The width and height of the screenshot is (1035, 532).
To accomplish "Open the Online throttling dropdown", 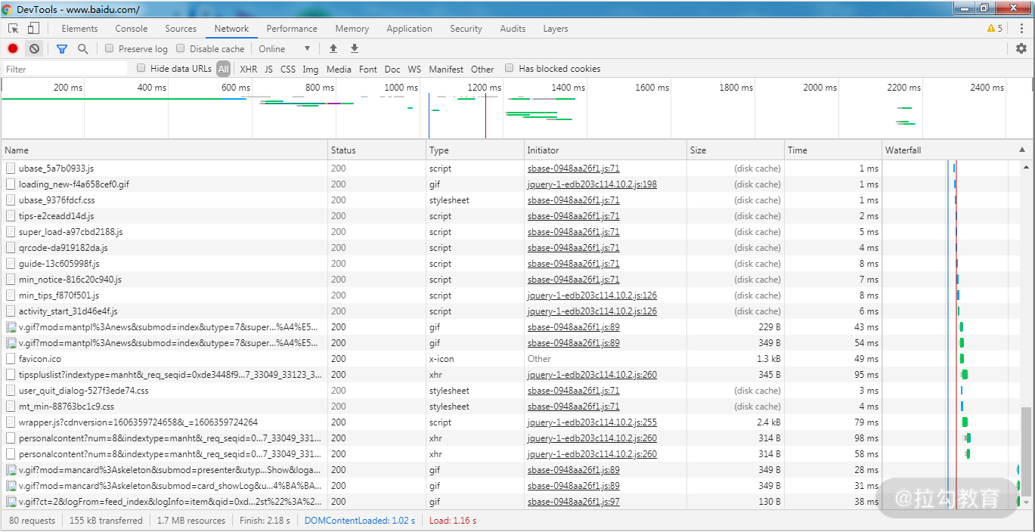I will point(285,48).
